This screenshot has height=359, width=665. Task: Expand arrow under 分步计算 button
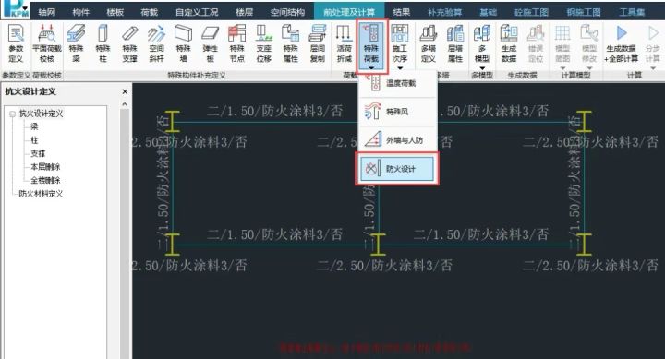[653, 67]
